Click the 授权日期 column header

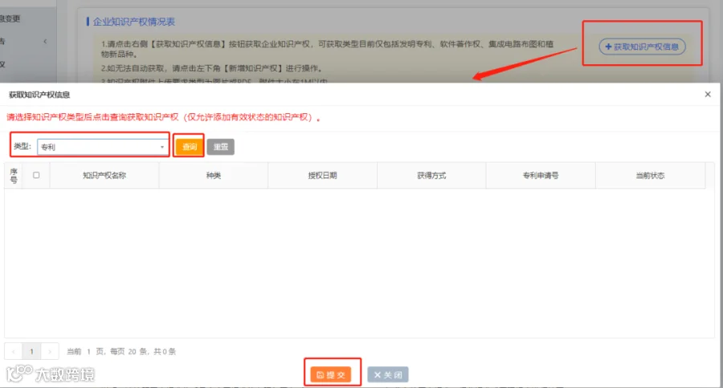click(322, 175)
